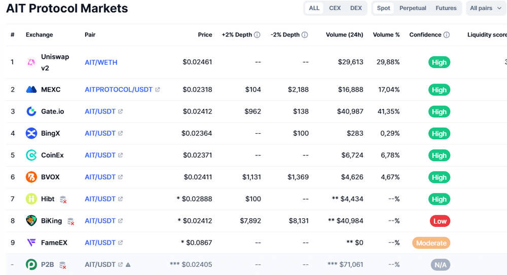Open the AITPROTOCOL/USDT pair link
Screen dimensions: 507x275
pyautogui.click(x=119, y=90)
